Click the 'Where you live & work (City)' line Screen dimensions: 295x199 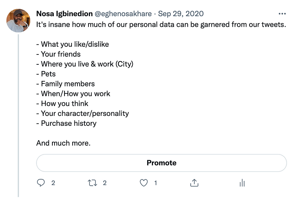(85, 64)
